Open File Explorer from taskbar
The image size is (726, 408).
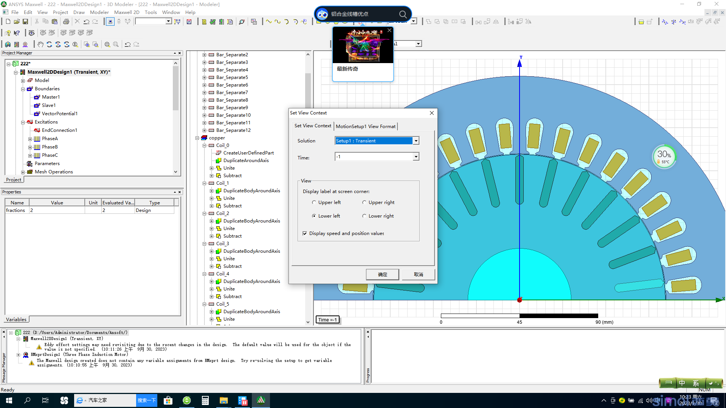(223, 400)
